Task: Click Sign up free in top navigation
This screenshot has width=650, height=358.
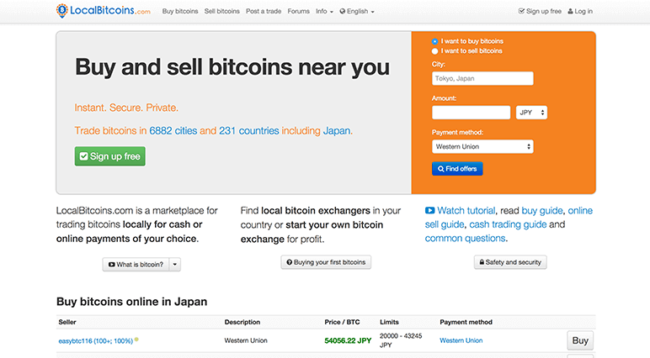Action: [540, 11]
